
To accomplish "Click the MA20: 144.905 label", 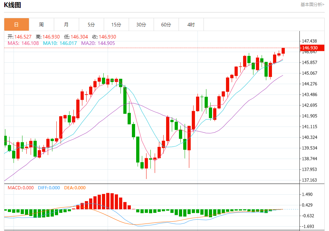I will tap(98, 43).
